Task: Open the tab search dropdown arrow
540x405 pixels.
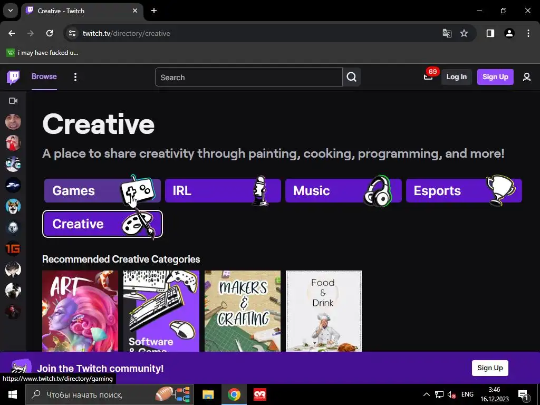Action: point(11,11)
